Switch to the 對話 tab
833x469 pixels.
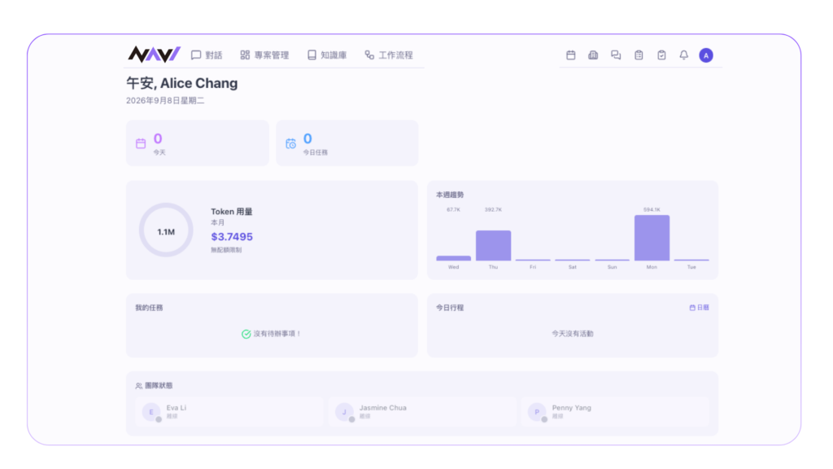[x=207, y=55]
